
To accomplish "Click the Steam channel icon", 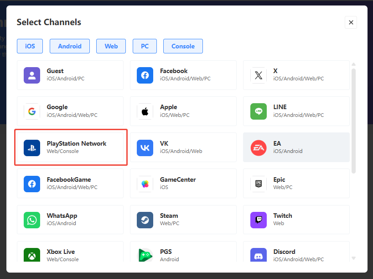I will point(145,220).
